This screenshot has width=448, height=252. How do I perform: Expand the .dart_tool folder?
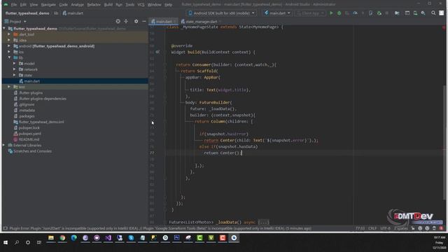pos(9,34)
